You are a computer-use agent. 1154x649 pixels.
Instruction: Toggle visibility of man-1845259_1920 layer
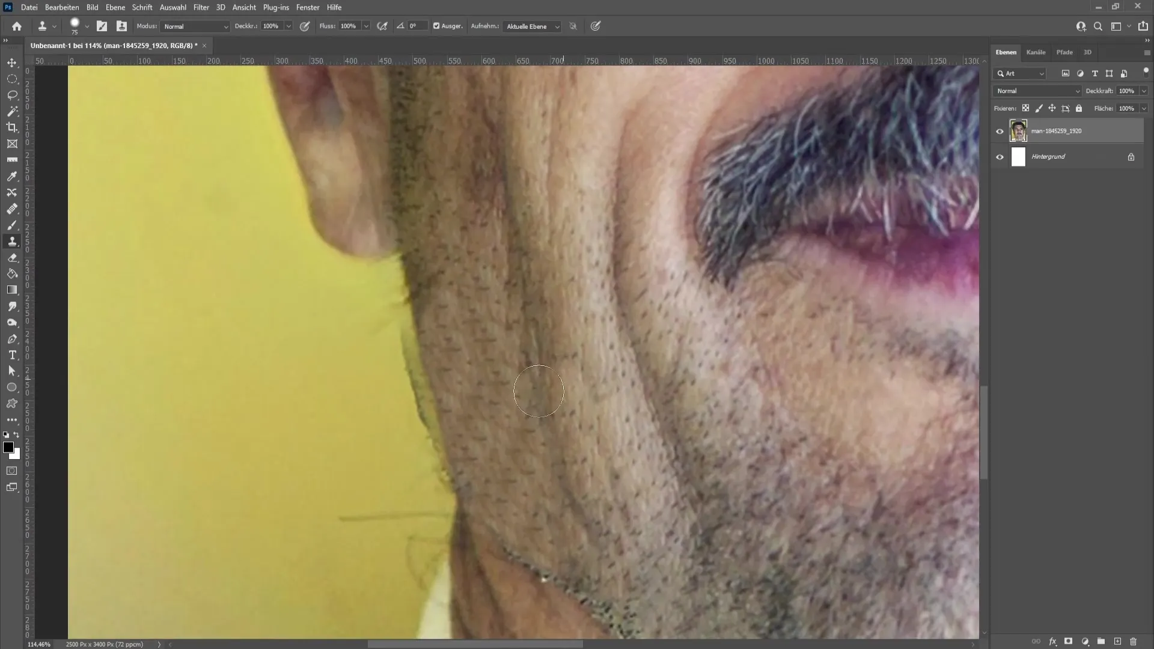[1000, 131]
